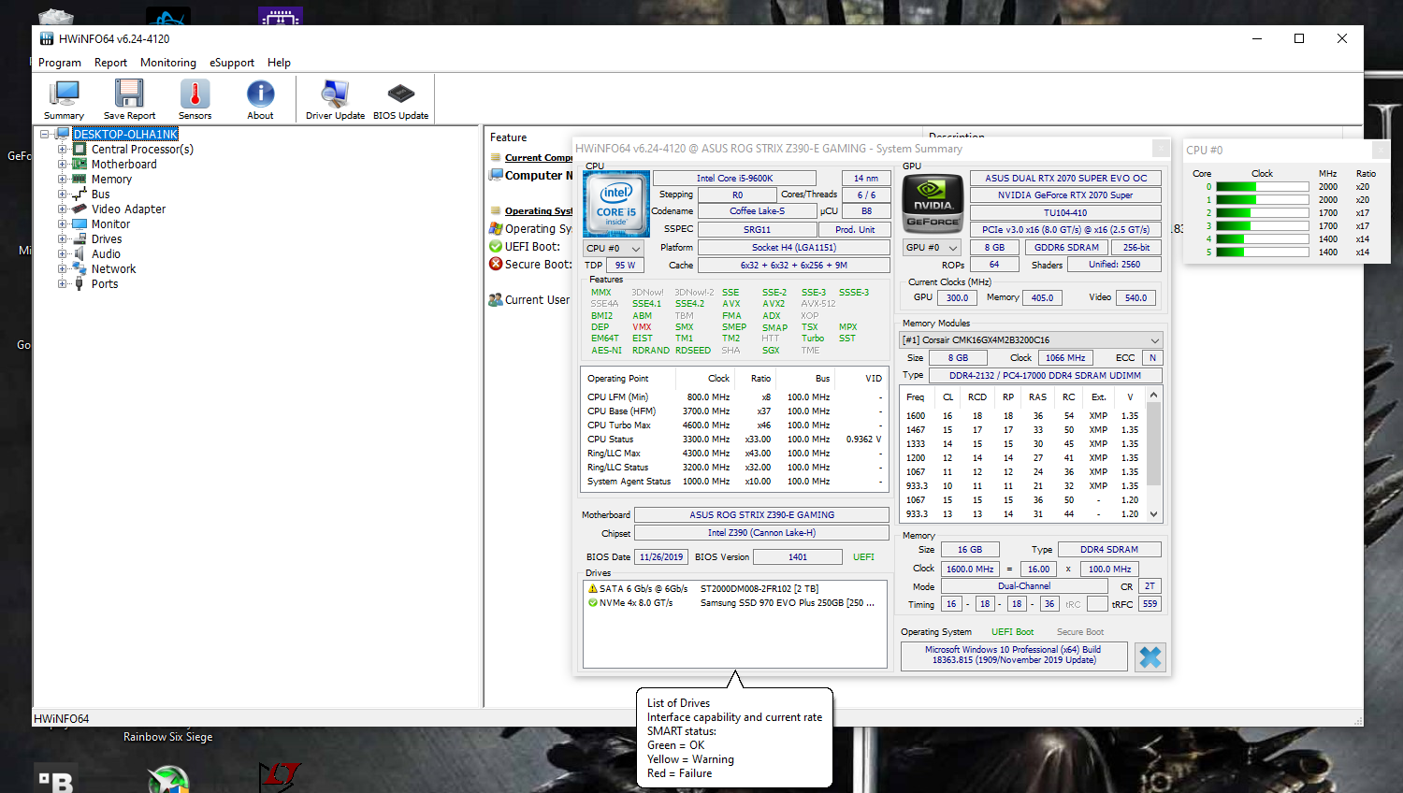Click the Secure Boot red X icon
The height and width of the screenshot is (793, 1403).
click(496, 264)
